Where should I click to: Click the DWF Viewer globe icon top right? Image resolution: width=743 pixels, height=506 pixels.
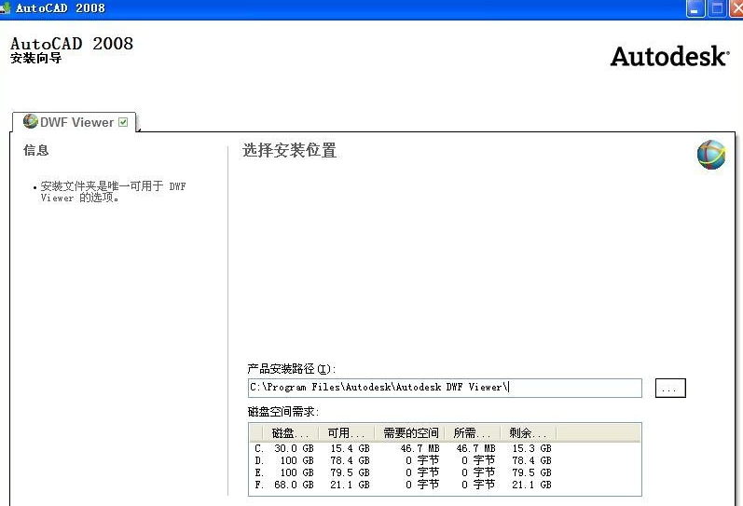pos(711,155)
